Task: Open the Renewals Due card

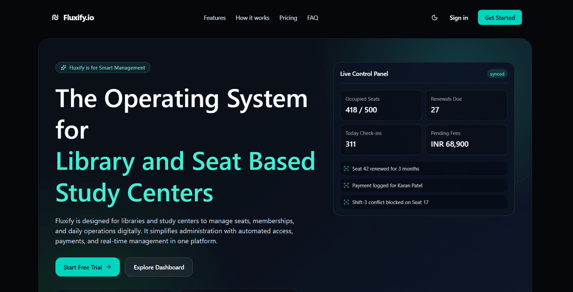Action: pyautogui.click(x=466, y=105)
